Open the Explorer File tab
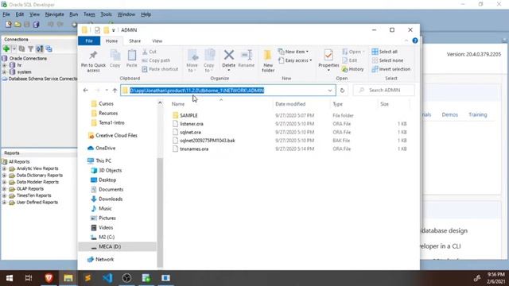The height and width of the screenshot is (286, 509). tap(89, 41)
